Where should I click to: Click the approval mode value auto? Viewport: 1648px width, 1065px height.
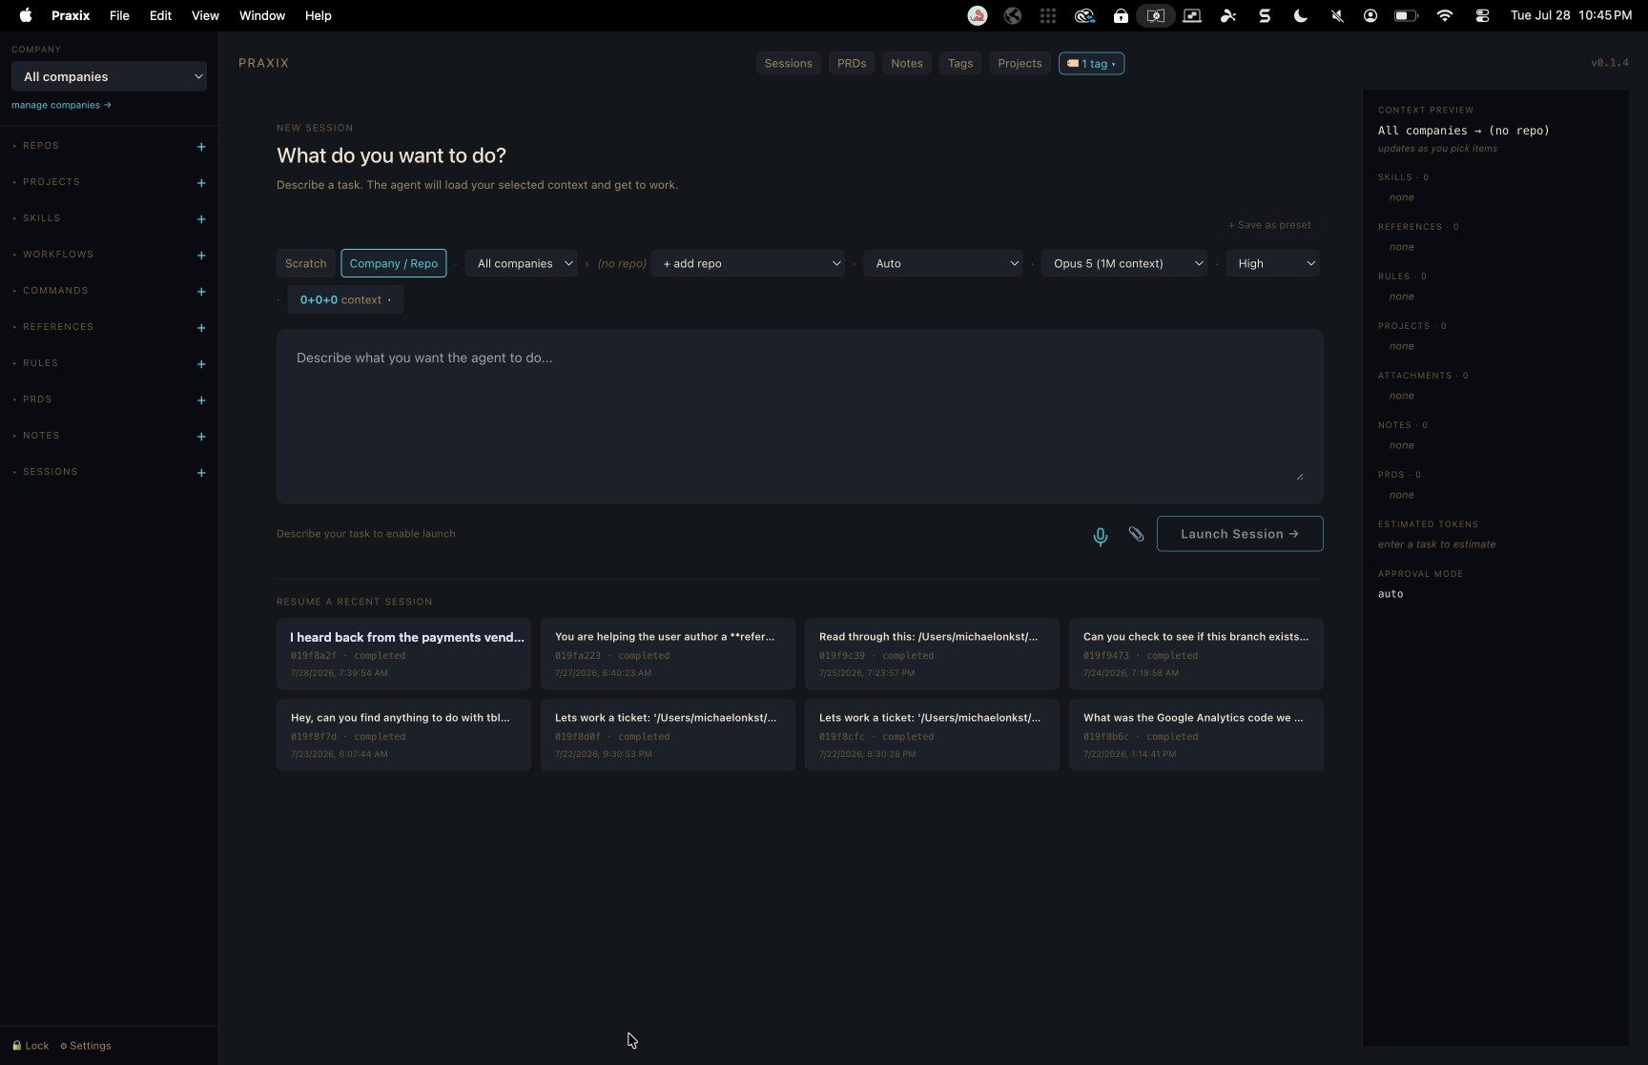[1390, 594]
